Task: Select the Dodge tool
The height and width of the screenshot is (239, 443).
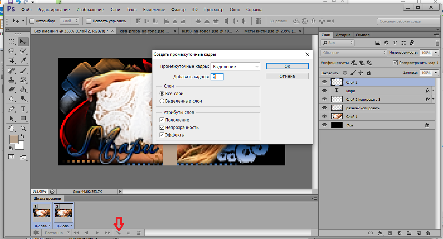Action: click(x=23, y=98)
